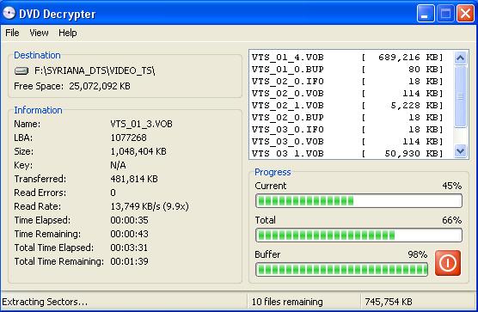Screen dimensions: 478x312
Task: Click the destination path F:\SYRIANA_DTS\VIDEO_TS\
Action: coord(95,71)
